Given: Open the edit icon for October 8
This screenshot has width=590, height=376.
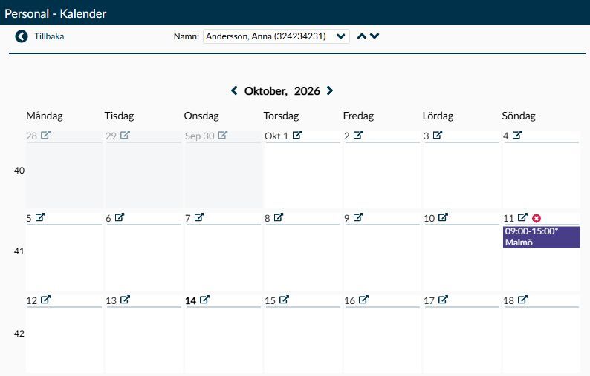Looking at the screenshot, I should [279, 217].
